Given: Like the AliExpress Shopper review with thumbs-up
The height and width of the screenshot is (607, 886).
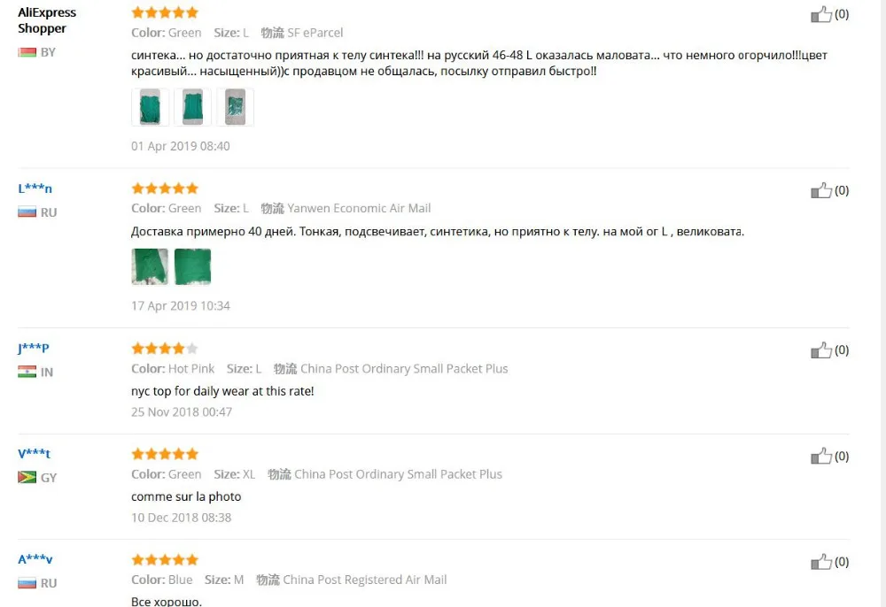Looking at the screenshot, I should (821, 14).
